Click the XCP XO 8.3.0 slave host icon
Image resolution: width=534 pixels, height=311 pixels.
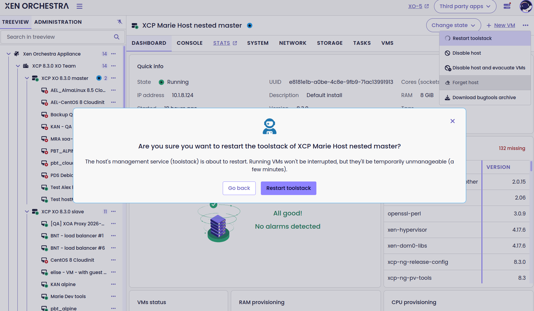click(35, 212)
